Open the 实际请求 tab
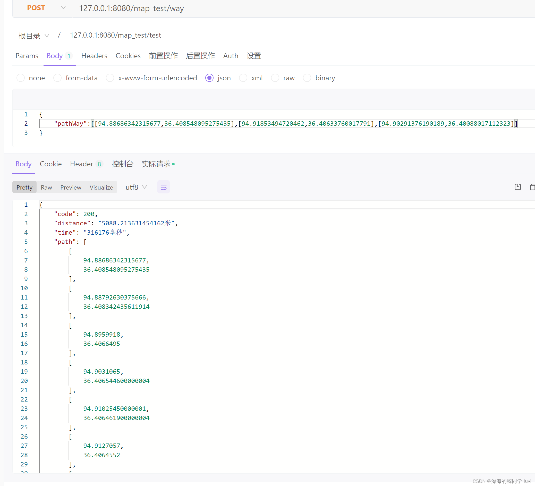535x486 pixels. pyautogui.click(x=157, y=164)
